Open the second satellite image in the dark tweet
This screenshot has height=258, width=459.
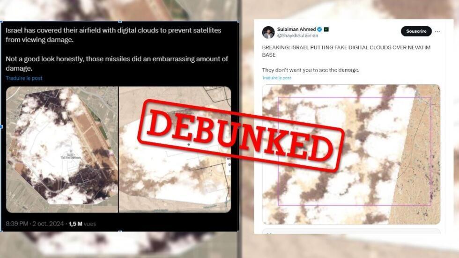coord(175,149)
